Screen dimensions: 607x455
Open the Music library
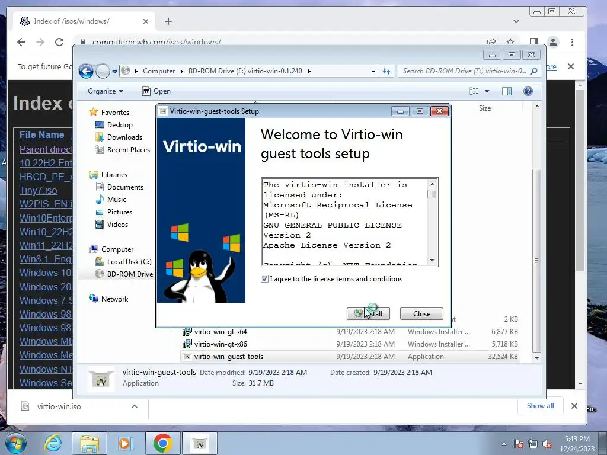(117, 200)
